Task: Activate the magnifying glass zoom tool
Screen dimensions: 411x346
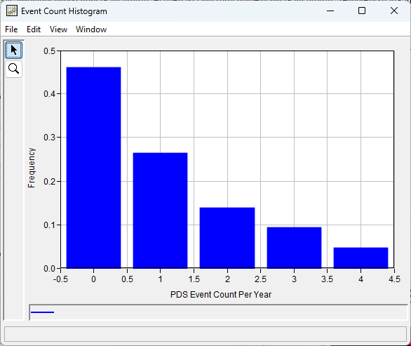Action: pyautogui.click(x=13, y=69)
